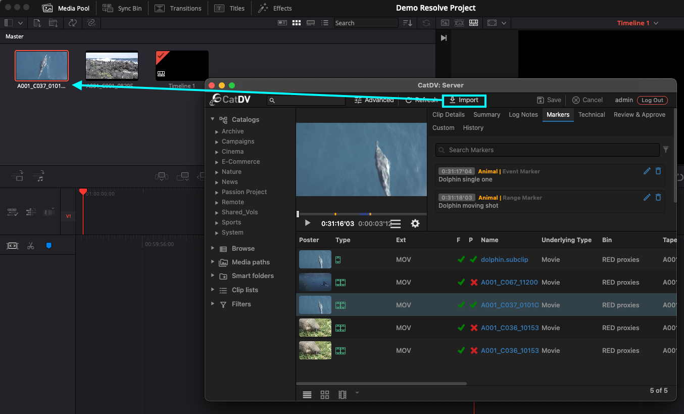Click the Import Media icon in Resolve
Screen dimensions: 684x414
(37, 23)
